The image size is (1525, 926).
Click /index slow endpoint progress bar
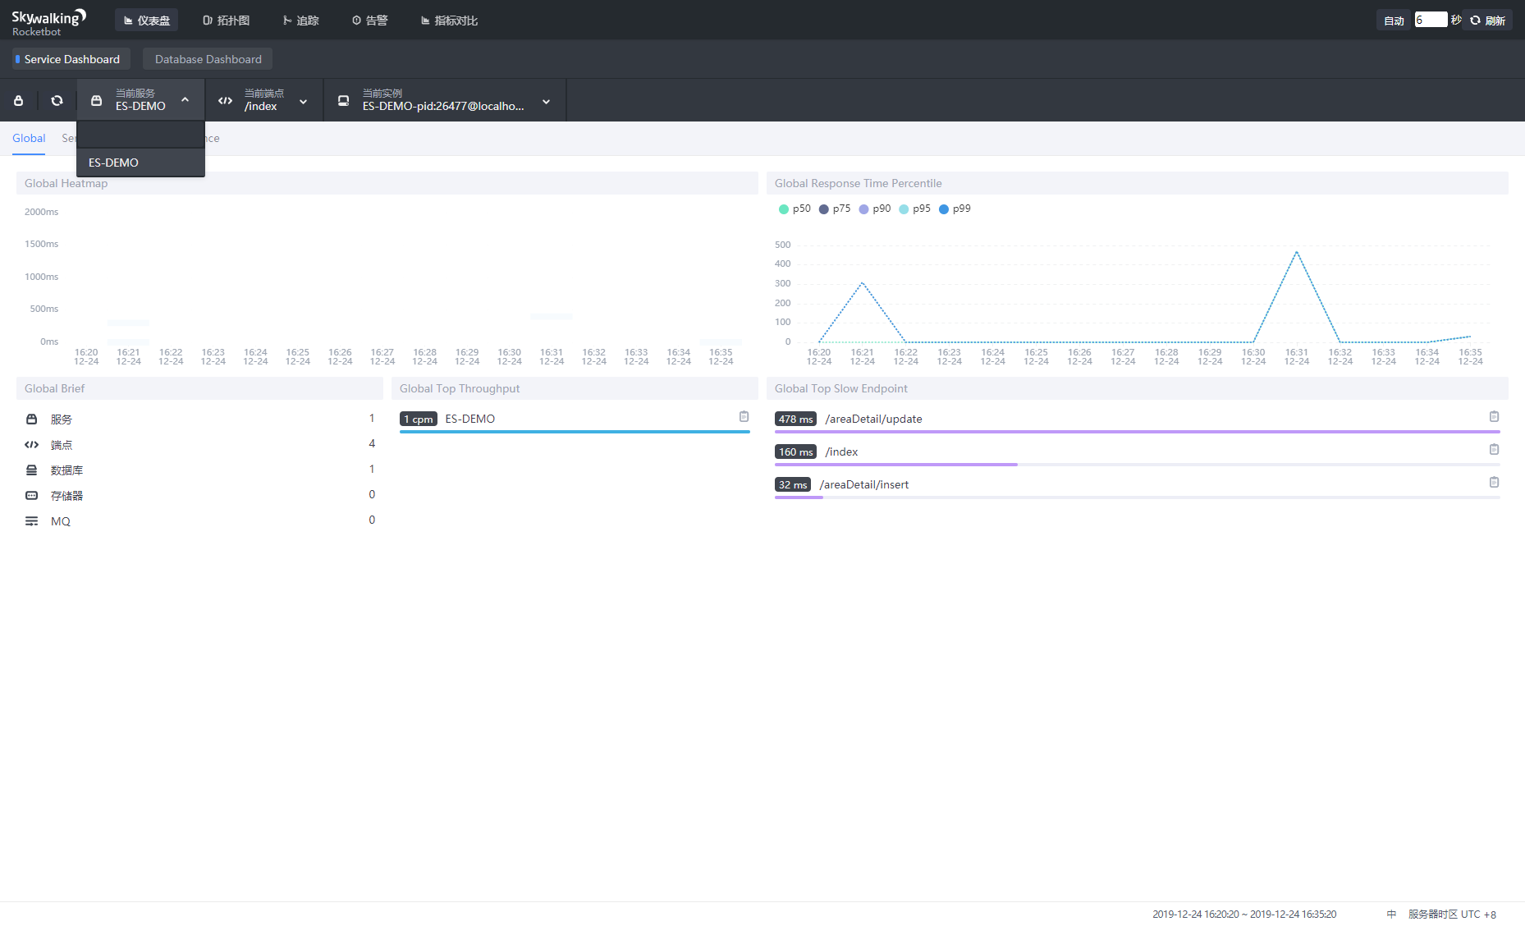click(x=1137, y=465)
